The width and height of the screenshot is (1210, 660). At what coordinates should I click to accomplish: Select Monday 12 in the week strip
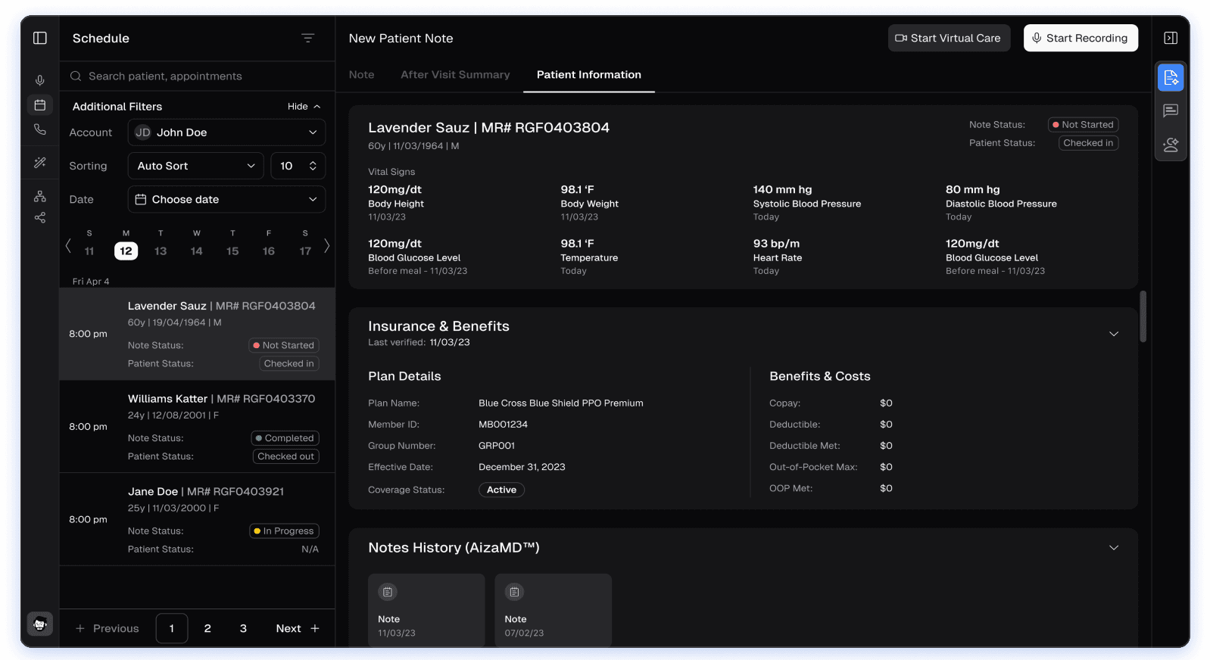pyautogui.click(x=126, y=251)
